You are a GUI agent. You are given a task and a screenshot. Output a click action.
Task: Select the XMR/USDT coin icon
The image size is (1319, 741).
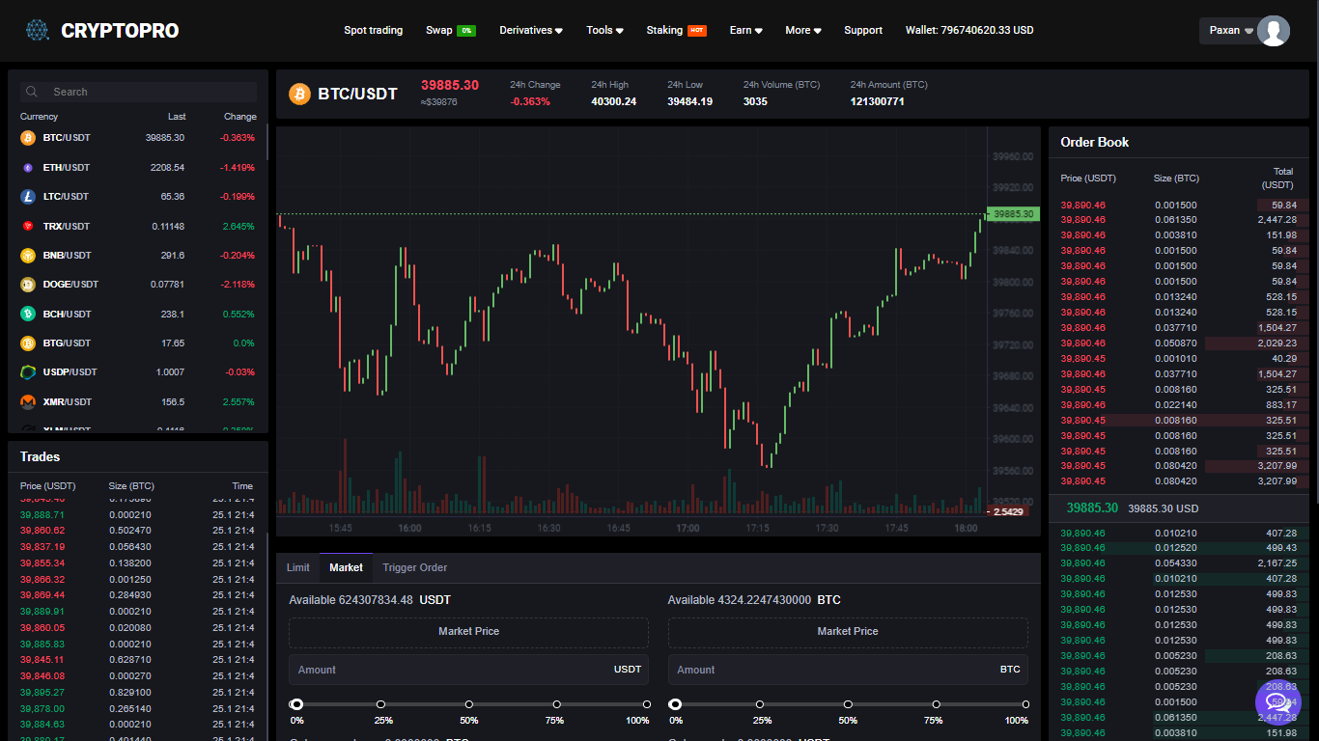tap(28, 401)
